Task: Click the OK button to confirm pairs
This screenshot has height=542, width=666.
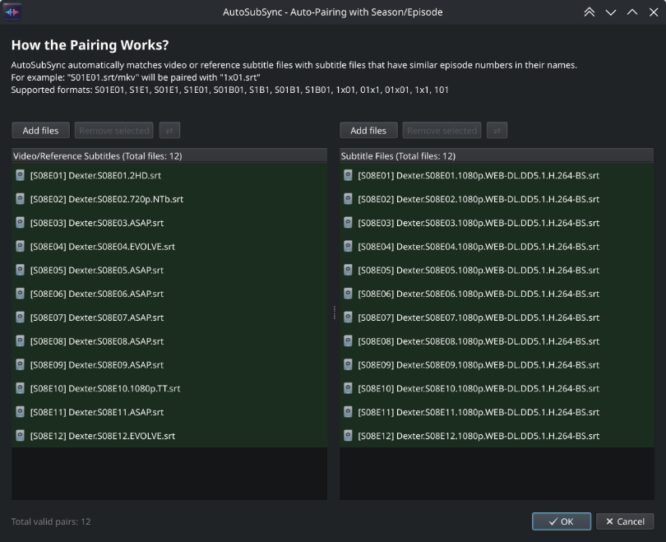Action: point(561,521)
